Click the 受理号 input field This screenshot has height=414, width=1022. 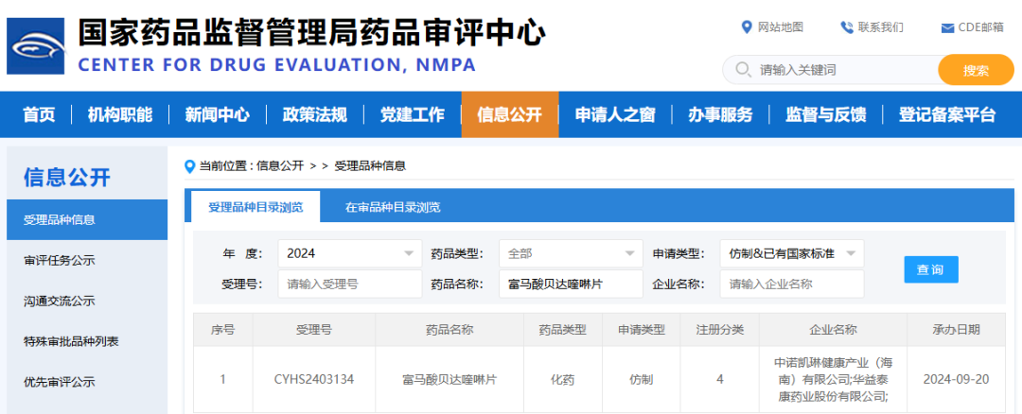coord(350,284)
